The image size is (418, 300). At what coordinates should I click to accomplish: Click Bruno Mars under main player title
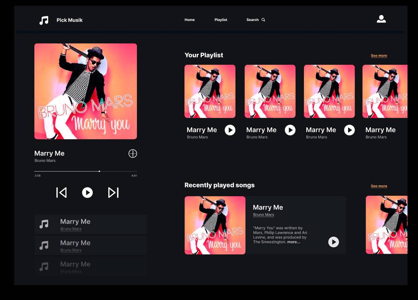click(45, 161)
